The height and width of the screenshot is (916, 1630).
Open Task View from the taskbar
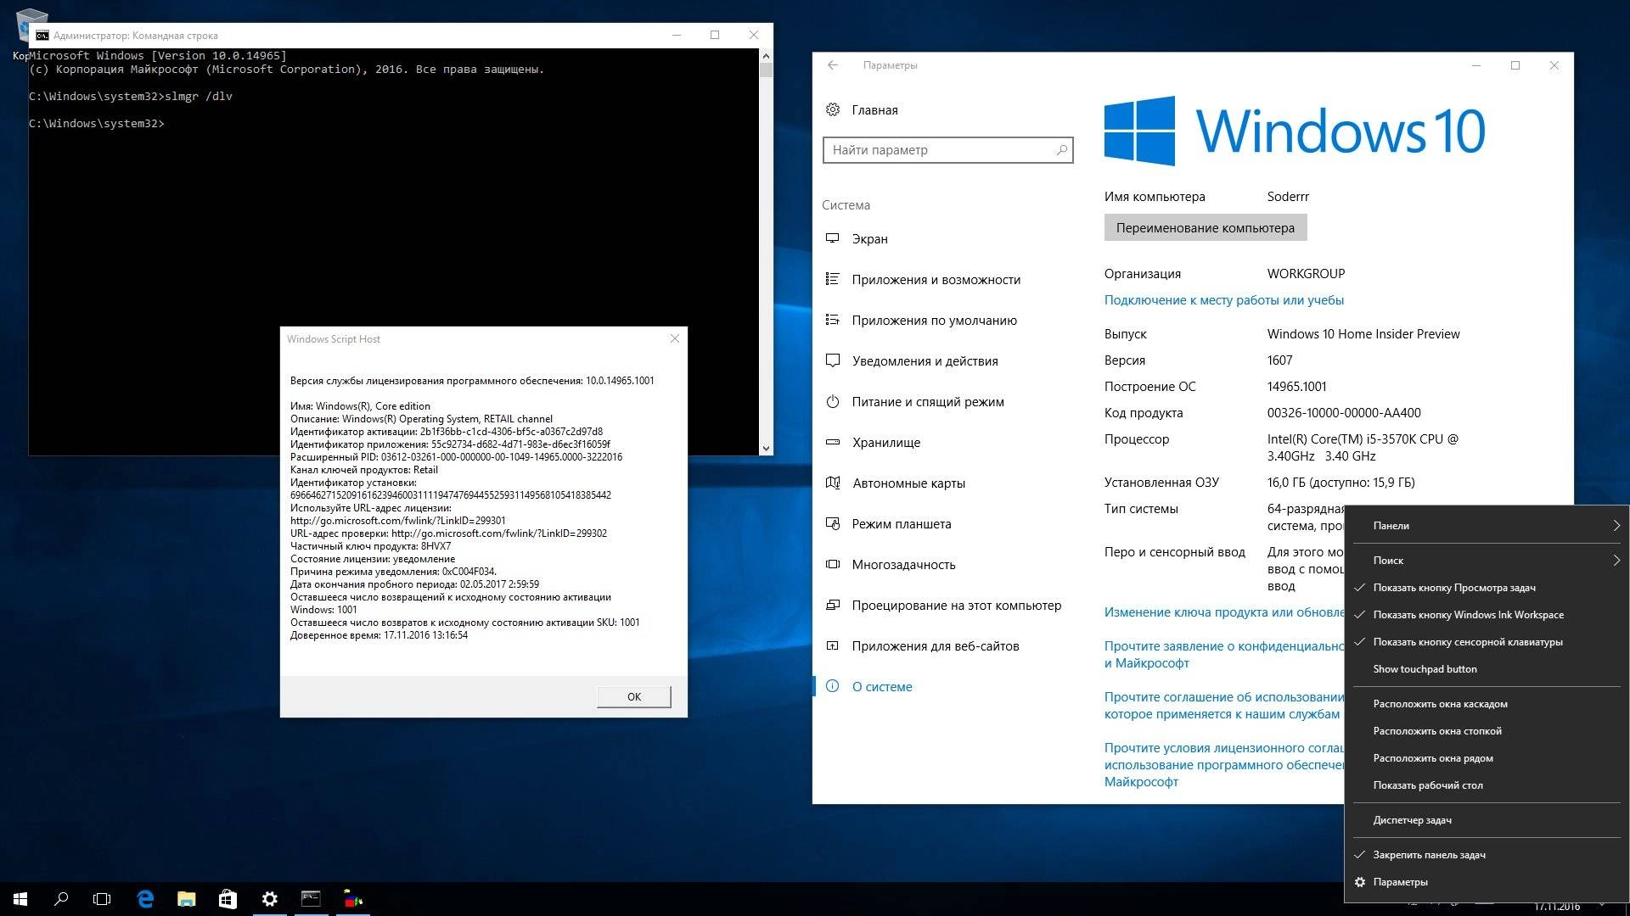(x=102, y=899)
